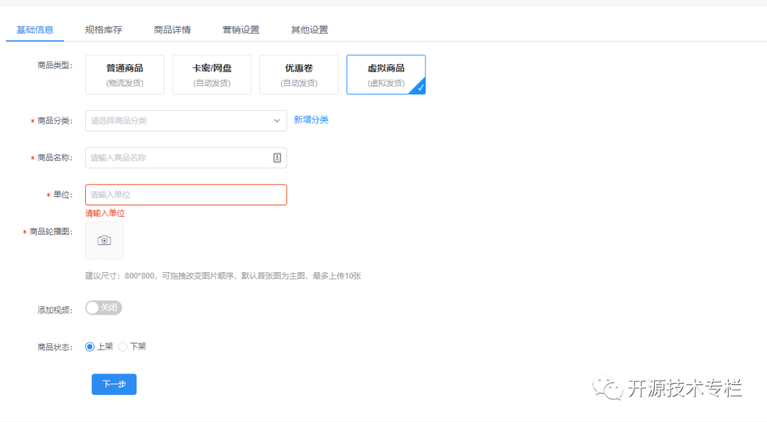Select 普通商品 product type
The height and width of the screenshot is (422, 767).
click(124, 74)
